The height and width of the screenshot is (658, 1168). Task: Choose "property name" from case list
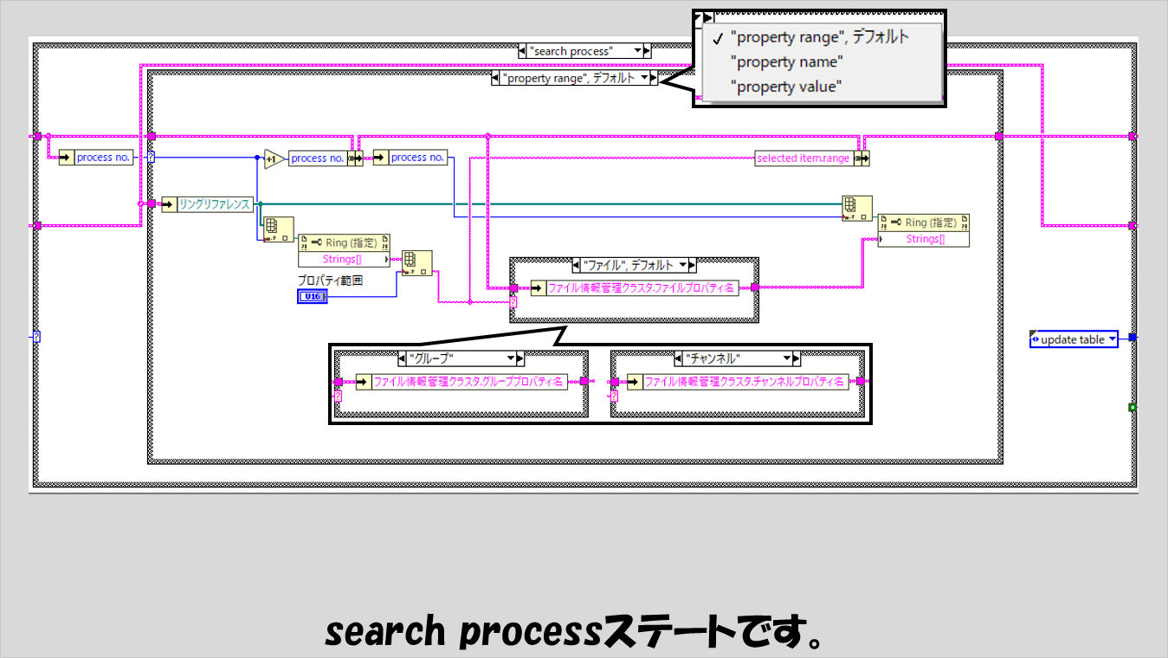click(785, 61)
